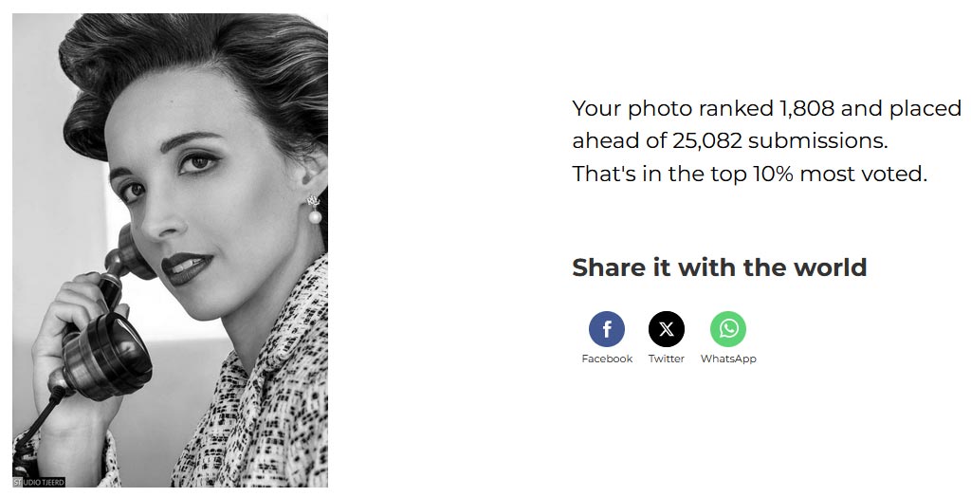Click the word 'submissions' in ranking text
Screen dimensions: 971x497
tap(818, 140)
